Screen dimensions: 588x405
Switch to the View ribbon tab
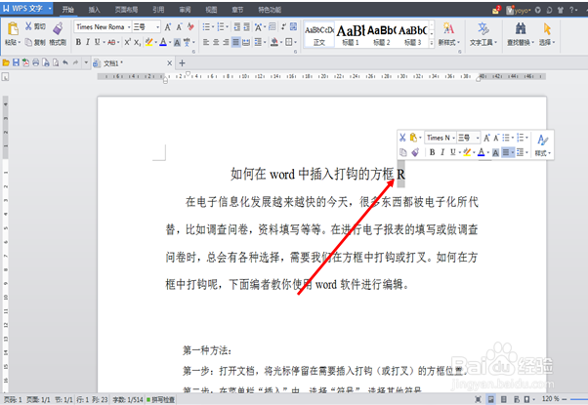211,10
